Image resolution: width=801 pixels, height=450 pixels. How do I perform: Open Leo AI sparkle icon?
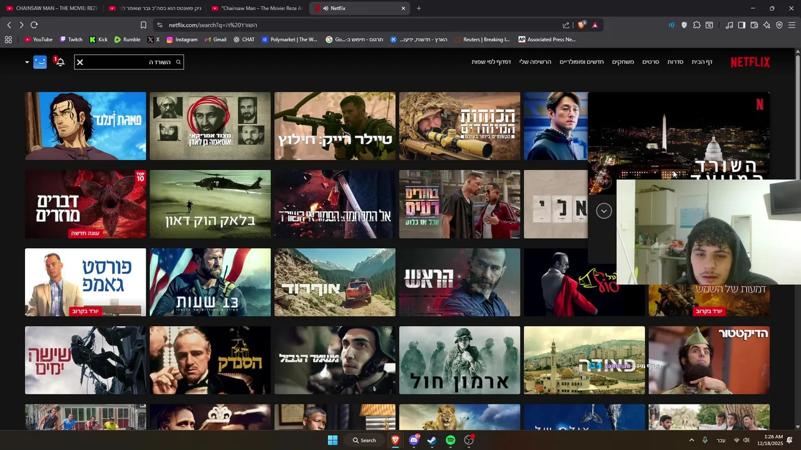tap(767, 25)
